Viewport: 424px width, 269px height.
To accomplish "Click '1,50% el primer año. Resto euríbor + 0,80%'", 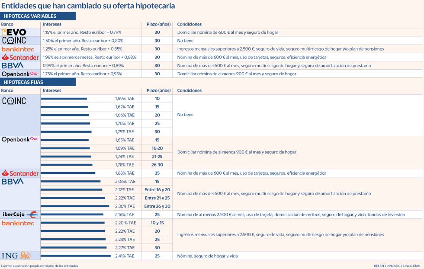I will click(83, 41).
